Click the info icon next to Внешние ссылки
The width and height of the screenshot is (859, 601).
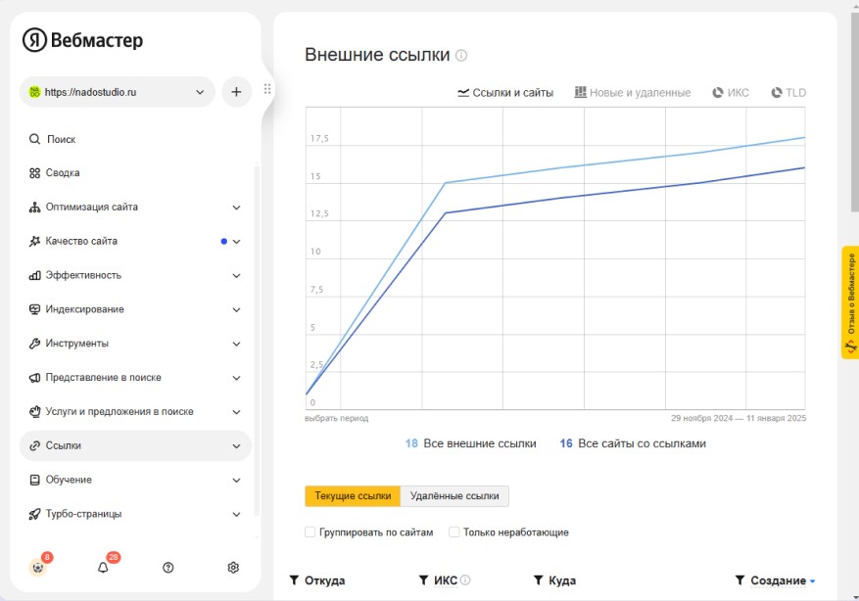pos(461,56)
